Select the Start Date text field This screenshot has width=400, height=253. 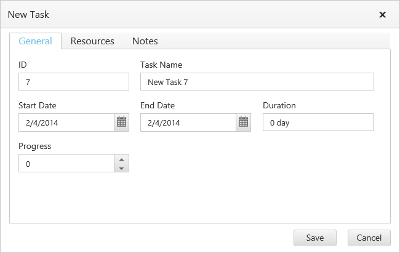(66, 122)
